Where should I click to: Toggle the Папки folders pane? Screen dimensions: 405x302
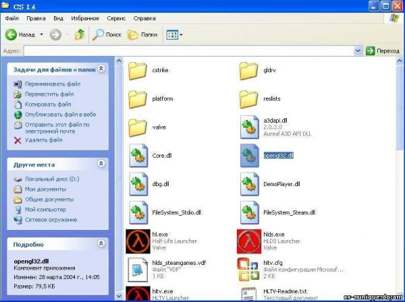[142, 34]
